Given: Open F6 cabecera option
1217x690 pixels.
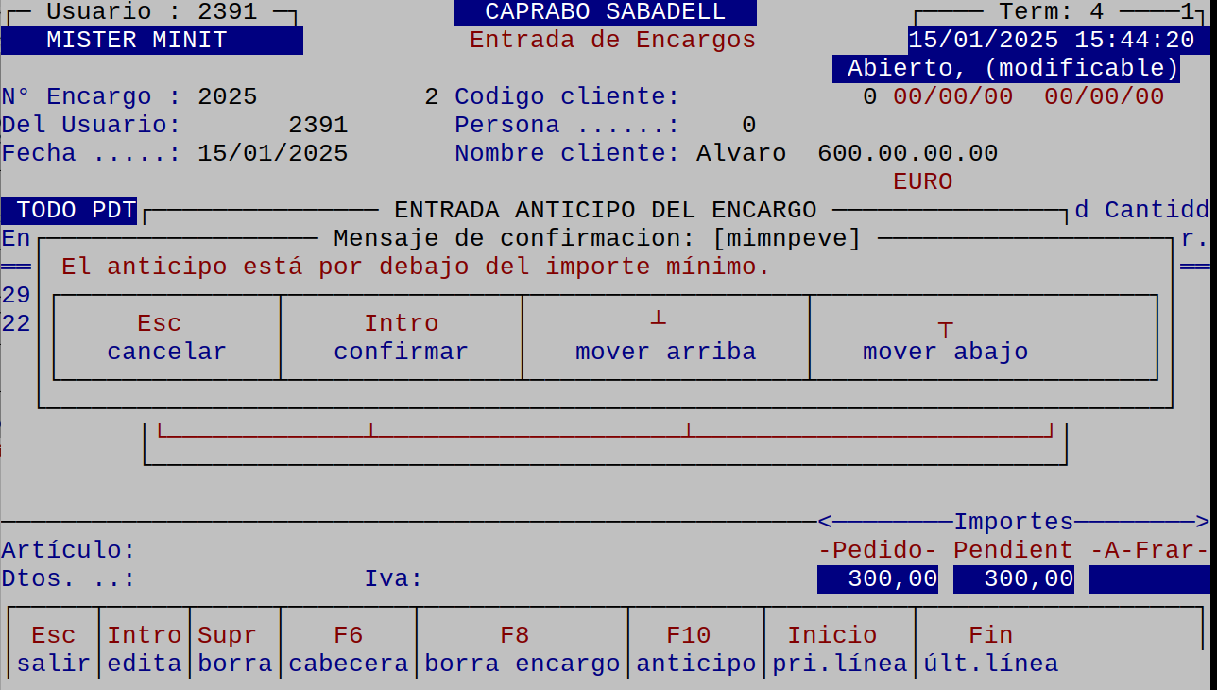Looking at the screenshot, I should [x=348, y=649].
